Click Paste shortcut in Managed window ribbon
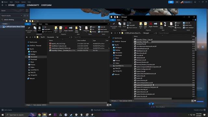The image size is (208, 117). click(132, 28)
